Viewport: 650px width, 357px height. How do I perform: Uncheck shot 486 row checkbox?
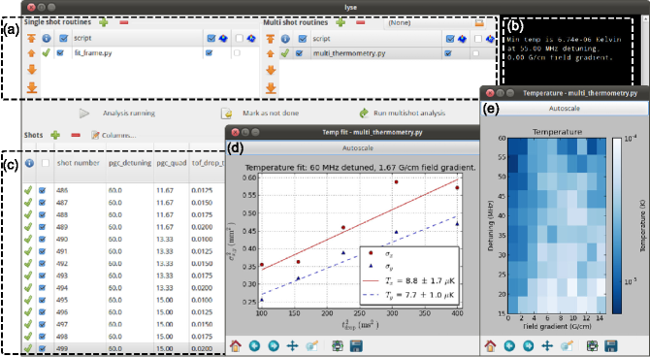point(42,191)
